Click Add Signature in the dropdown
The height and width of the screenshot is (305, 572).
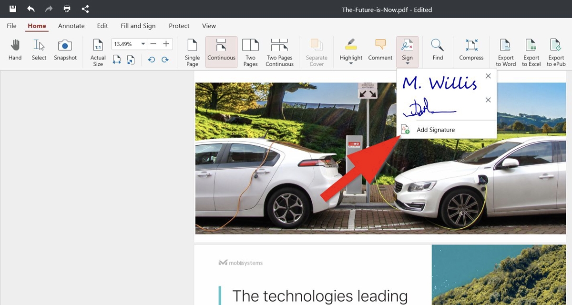(x=435, y=130)
